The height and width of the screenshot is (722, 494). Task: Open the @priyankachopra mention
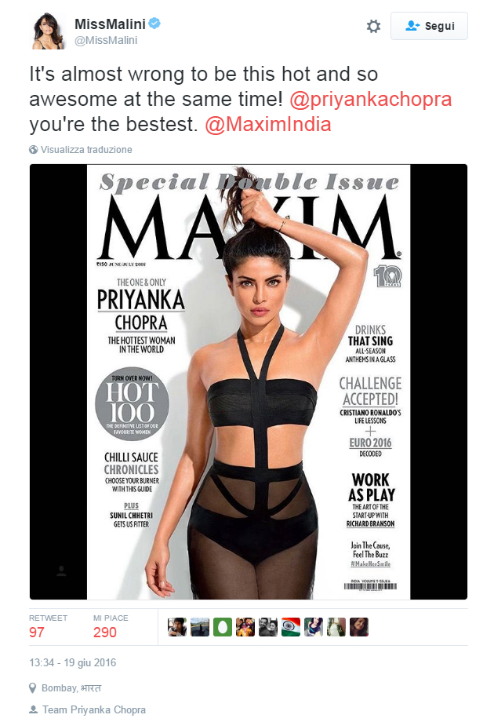[x=371, y=99]
